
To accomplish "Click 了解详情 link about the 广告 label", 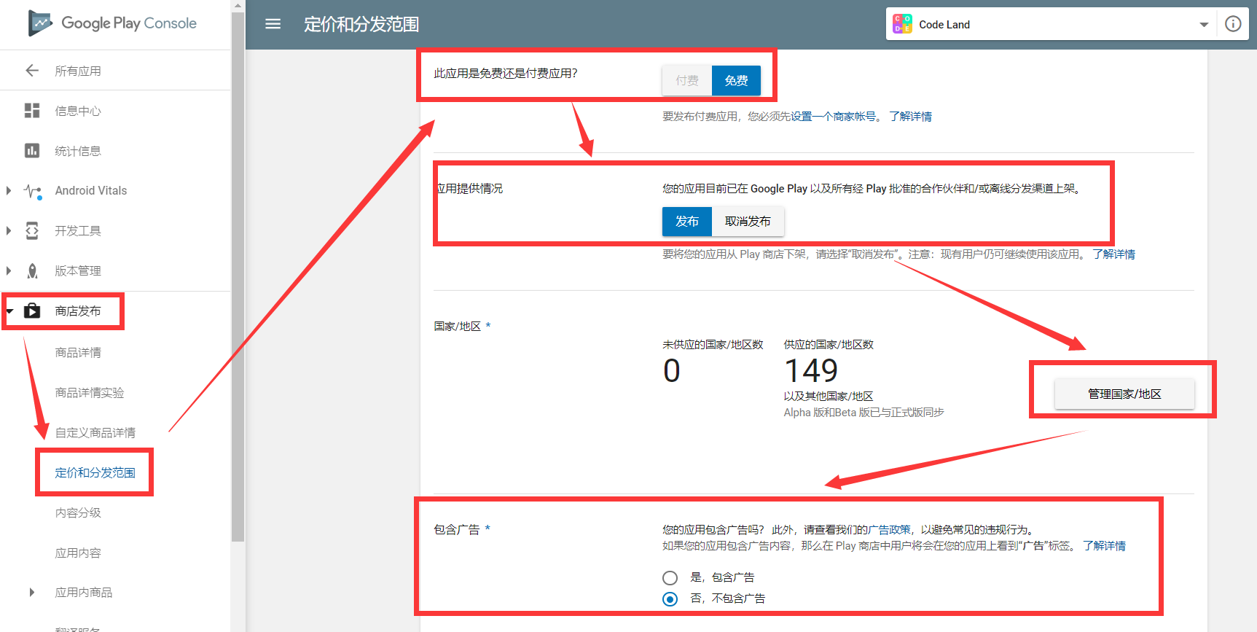I will [1104, 546].
